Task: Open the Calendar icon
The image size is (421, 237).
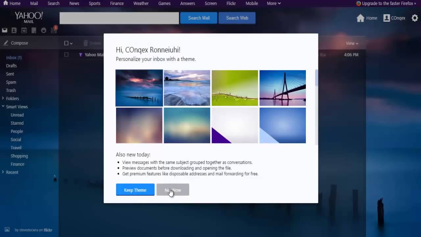Action: point(24,30)
